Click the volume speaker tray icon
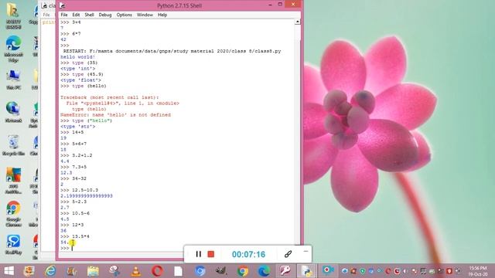 pyautogui.click(x=405, y=271)
